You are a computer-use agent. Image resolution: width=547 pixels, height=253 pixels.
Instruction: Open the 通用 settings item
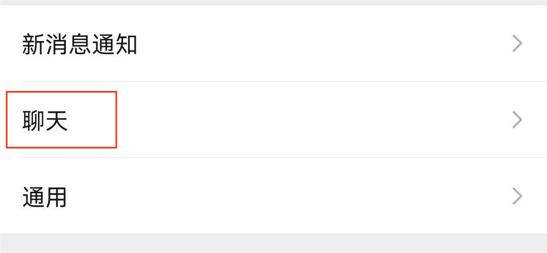tap(45, 197)
